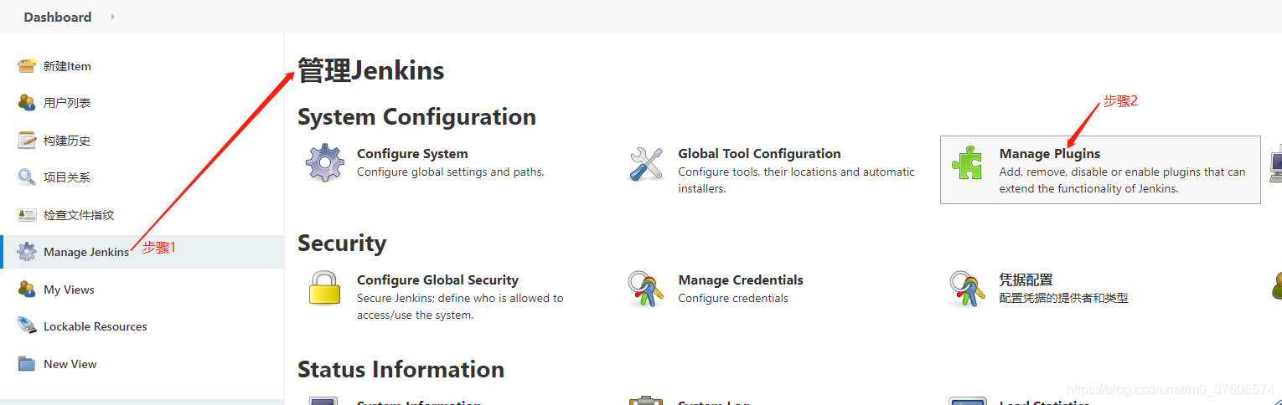Click the 凭据配置 keys icon
Viewport: 1282px width, 405px height.
click(967, 289)
